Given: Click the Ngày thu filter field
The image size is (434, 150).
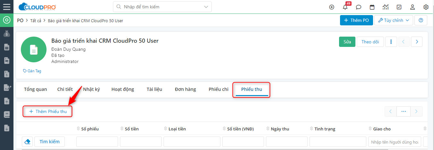Looking at the screenshot, I should 287,142.
